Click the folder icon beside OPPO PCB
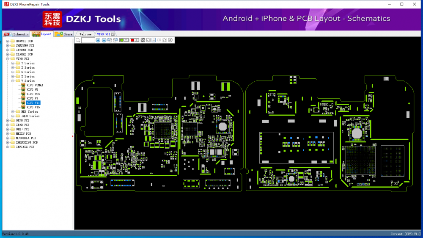The height and width of the screenshot is (238, 423). click(13, 121)
